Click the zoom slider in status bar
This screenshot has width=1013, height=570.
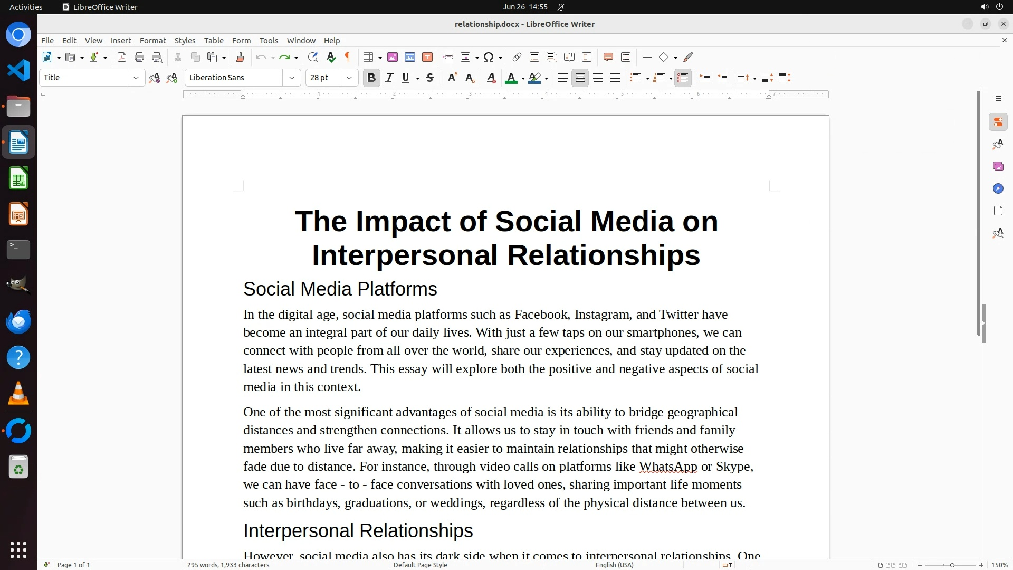pyautogui.click(x=951, y=565)
